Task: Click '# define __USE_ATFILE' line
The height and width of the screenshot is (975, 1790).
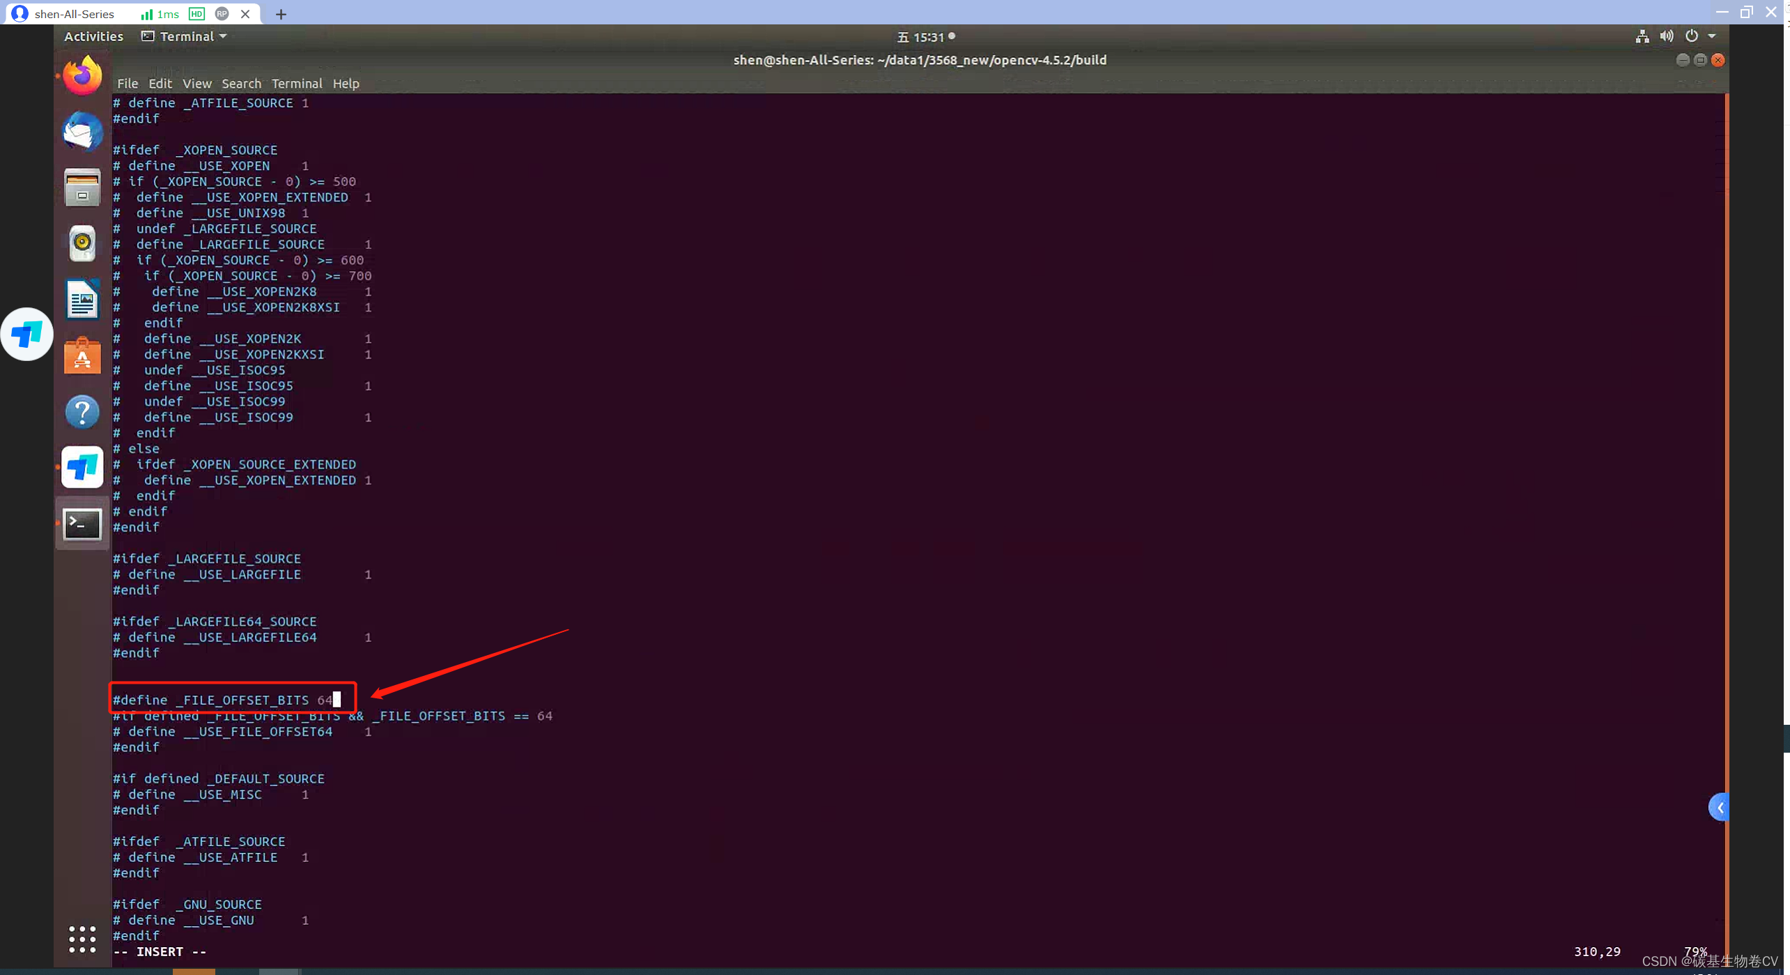Action: (210, 857)
